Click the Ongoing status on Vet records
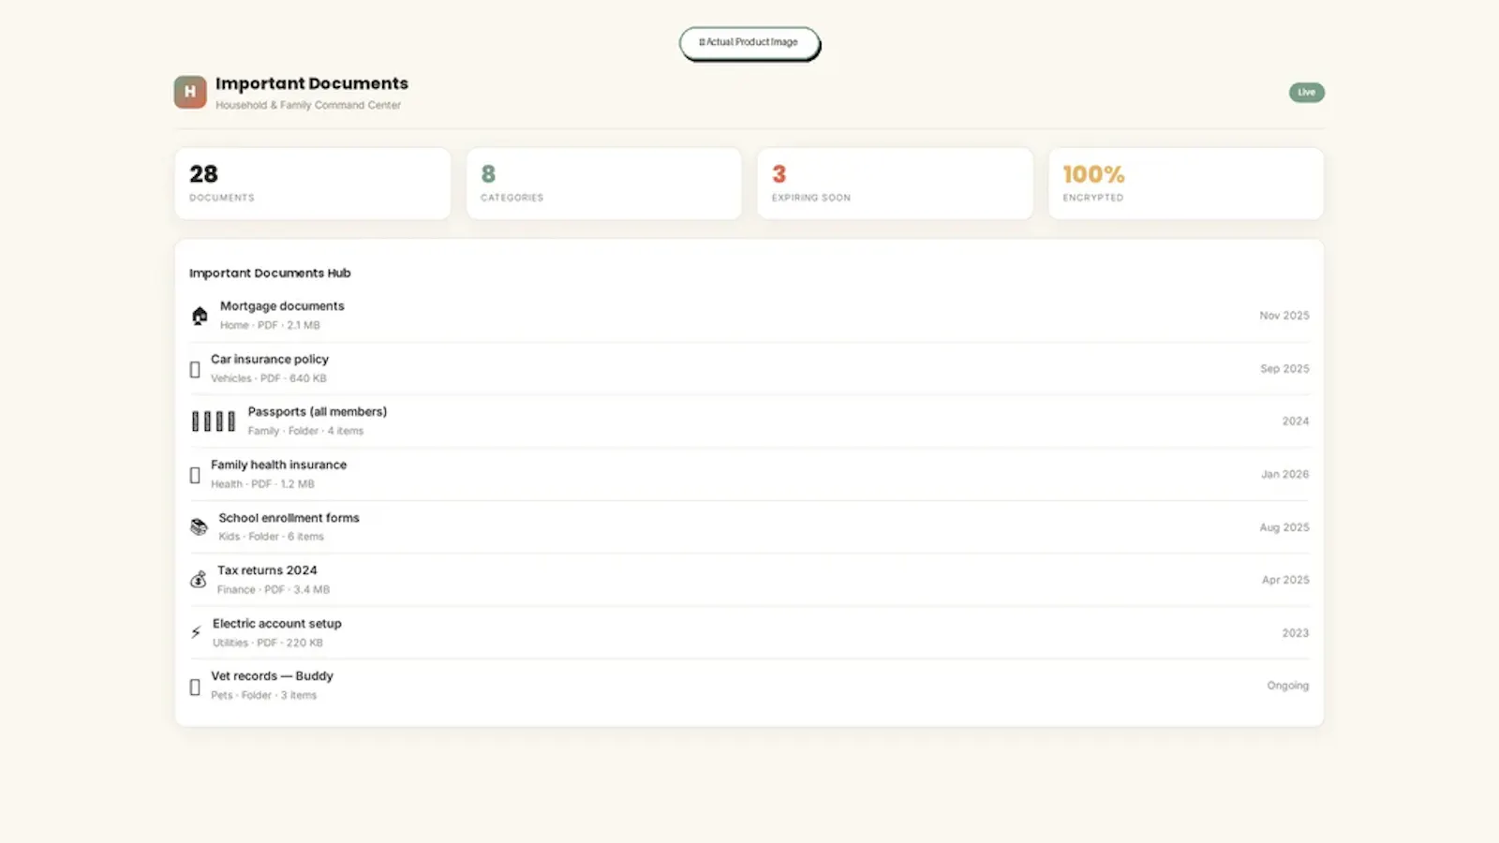Viewport: 1499px width, 843px height. pos(1288,686)
